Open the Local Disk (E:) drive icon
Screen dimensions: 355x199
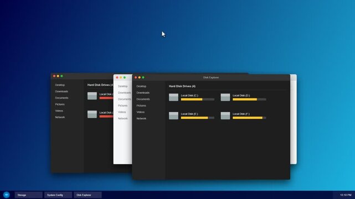pos(173,116)
